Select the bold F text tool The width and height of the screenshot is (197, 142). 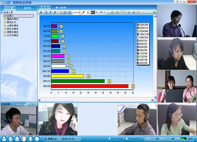point(55,13)
